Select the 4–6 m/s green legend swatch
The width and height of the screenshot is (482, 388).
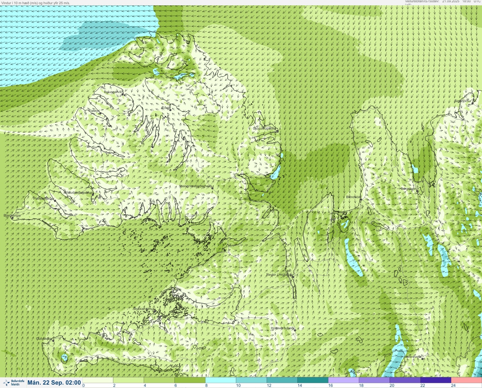tap(159, 380)
